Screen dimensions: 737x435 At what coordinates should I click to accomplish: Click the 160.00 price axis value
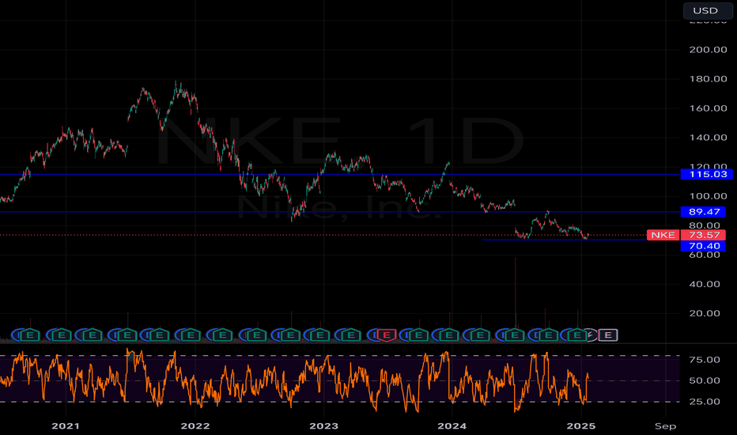click(x=708, y=108)
